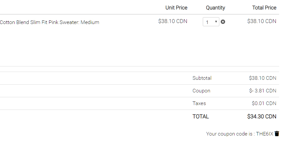Click the number 1 in quantity selector
The width and height of the screenshot is (284, 142).
point(207,22)
